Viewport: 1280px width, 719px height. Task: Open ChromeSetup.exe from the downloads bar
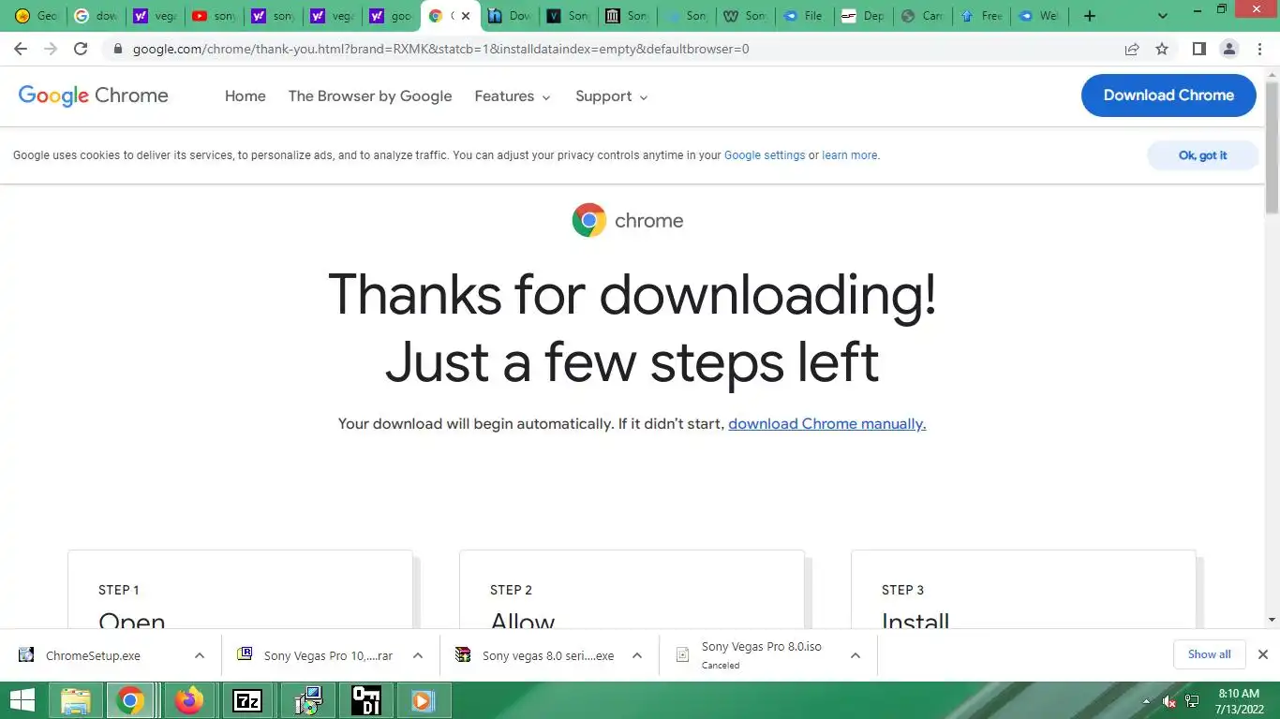93,655
